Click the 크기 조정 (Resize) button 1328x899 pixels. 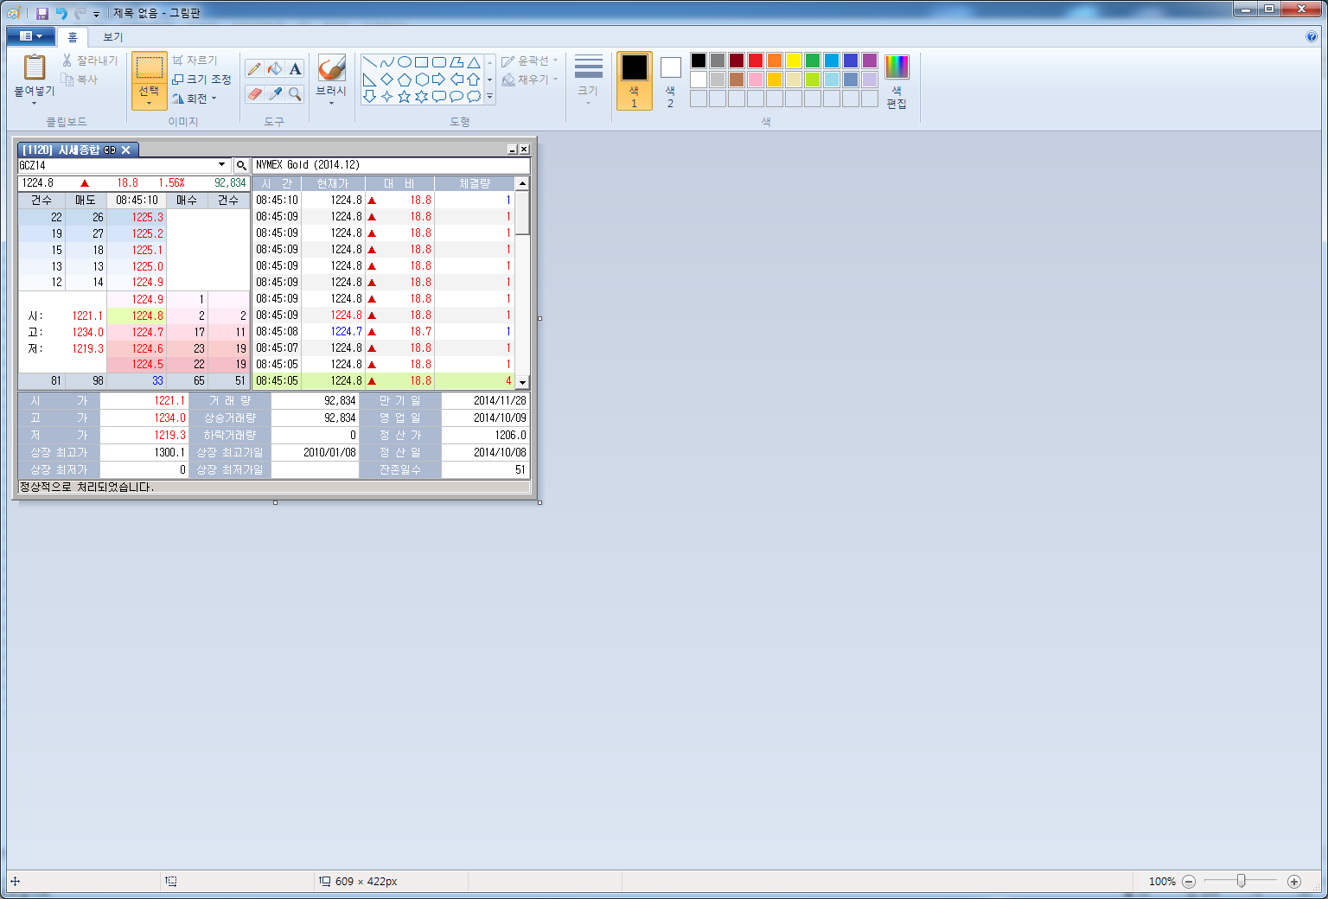point(202,80)
